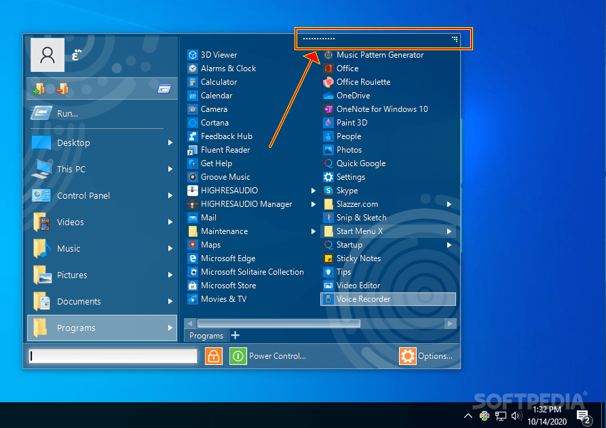Expand the Slazzer.com folder arrow
The image size is (606, 428).
(x=449, y=204)
